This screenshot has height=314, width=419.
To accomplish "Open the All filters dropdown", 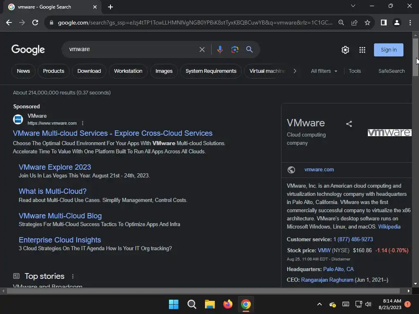I will pyautogui.click(x=324, y=71).
